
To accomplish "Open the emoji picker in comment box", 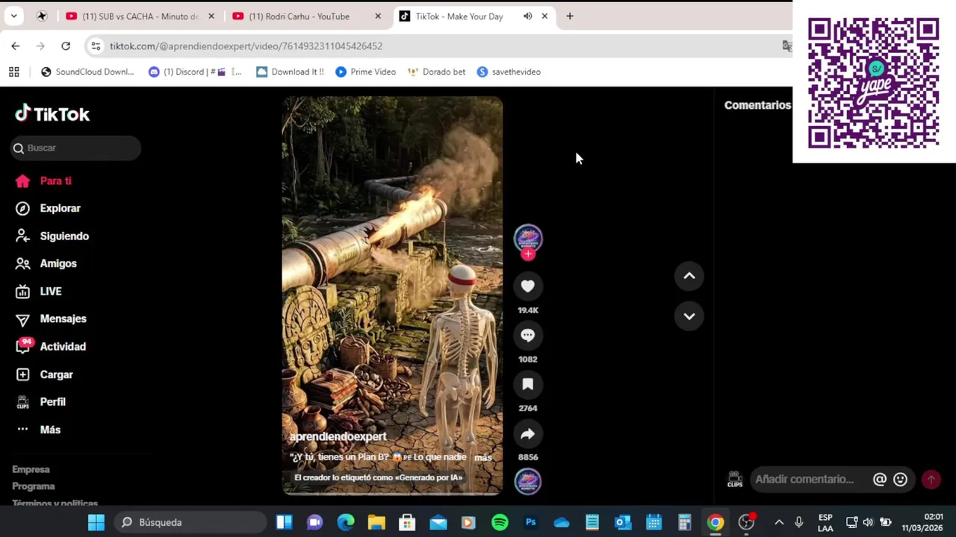I will [x=900, y=480].
